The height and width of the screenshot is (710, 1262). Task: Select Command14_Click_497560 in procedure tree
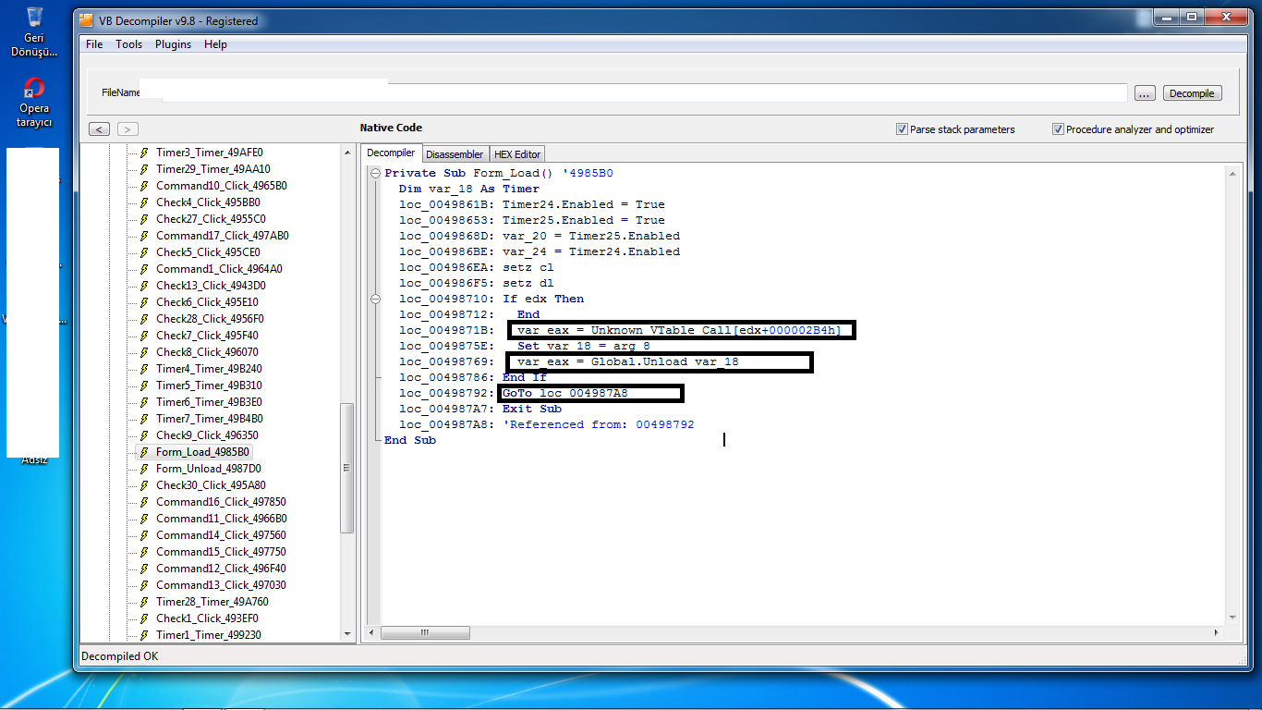(x=221, y=535)
